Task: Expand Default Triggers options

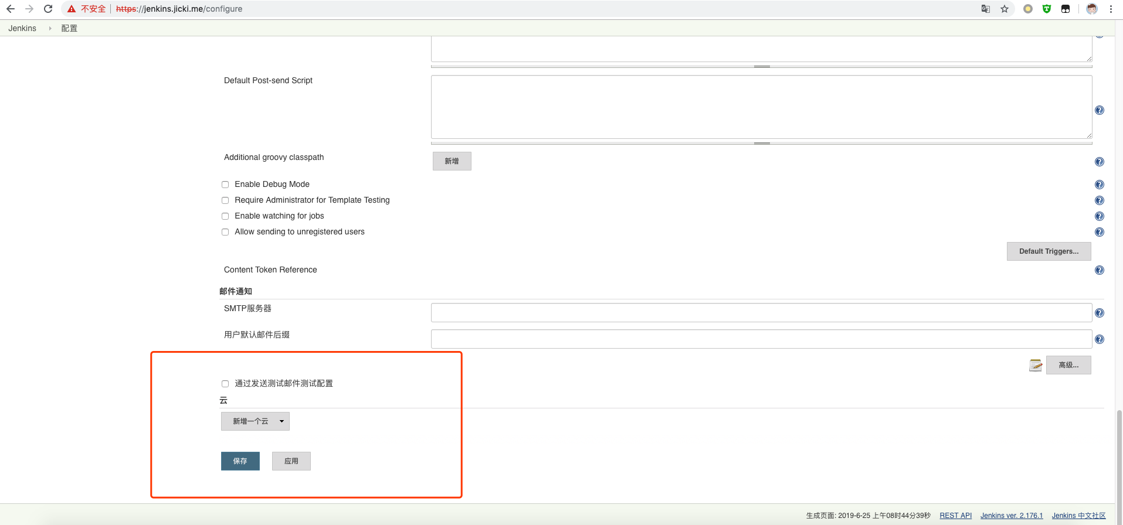Action: (1049, 251)
